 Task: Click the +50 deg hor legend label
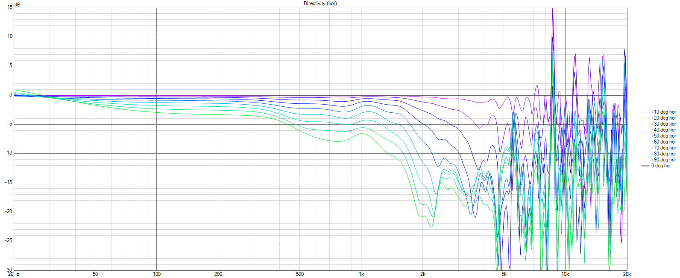click(x=663, y=136)
